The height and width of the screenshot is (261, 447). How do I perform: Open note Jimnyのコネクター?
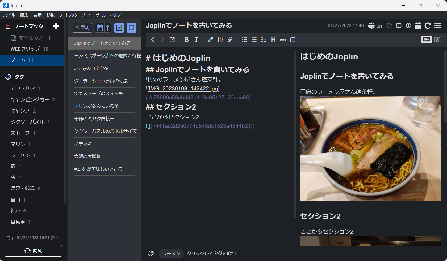(x=105, y=68)
